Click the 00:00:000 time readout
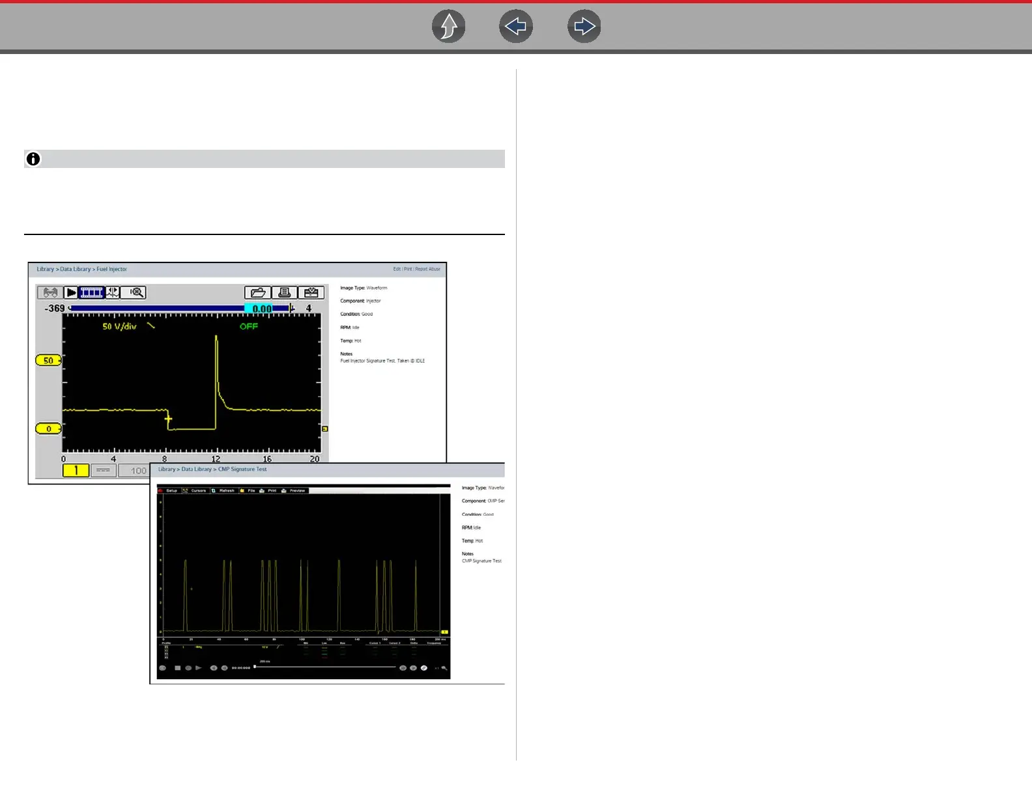This screenshot has height=797, width=1032. click(x=241, y=667)
